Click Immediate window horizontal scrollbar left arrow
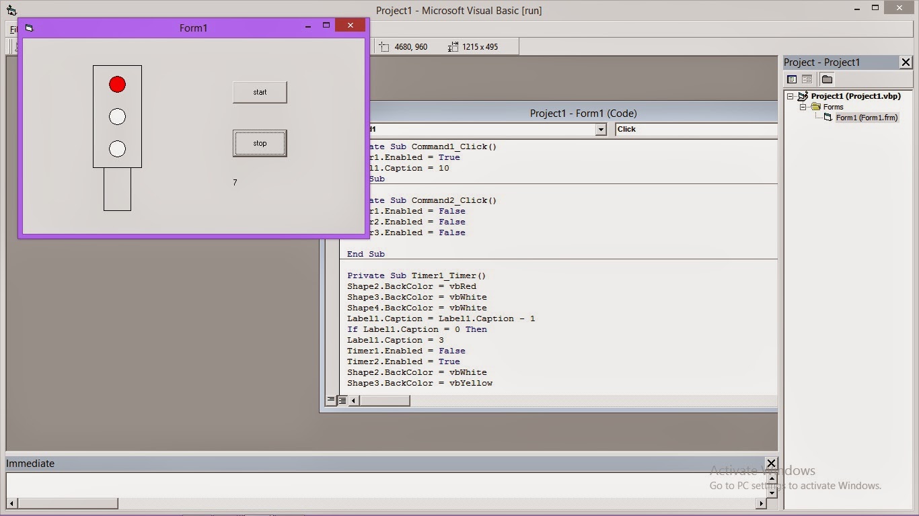Screen dimensions: 919x516 tap(12, 503)
